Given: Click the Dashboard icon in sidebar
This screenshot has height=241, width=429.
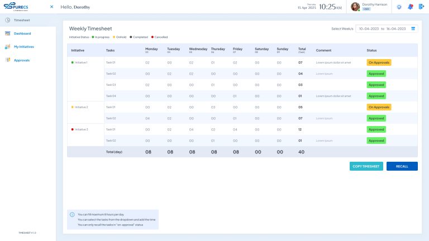Looking at the screenshot, I should click(8, 33).
